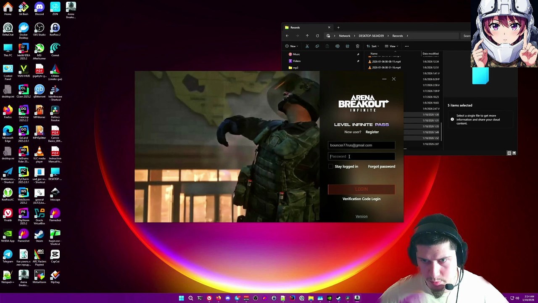Select the Inkscape desktop icon

pyautogui.click(x=55, y=194)
